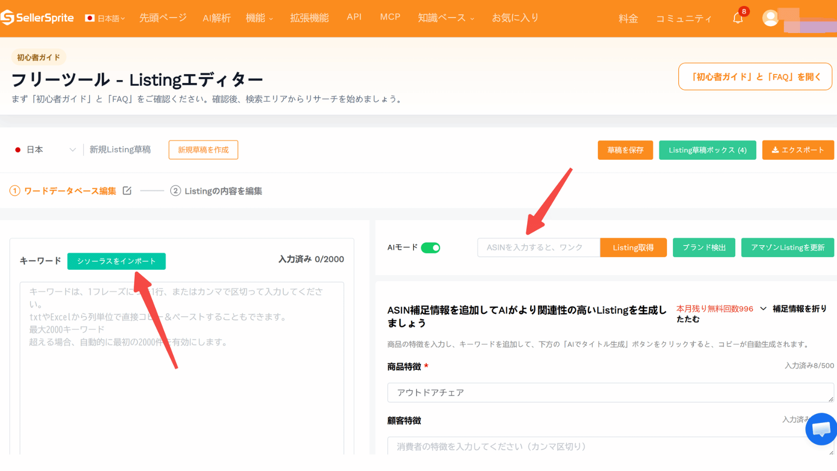837x471 pixels.
Task: Open the AI解析 menu item
Action: click(x=217, y=18)
